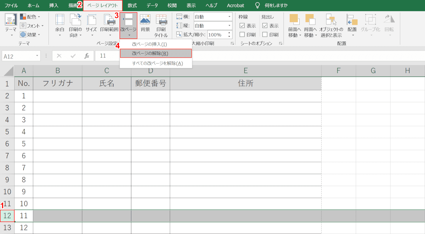Switch to the データ tab
The width and height of the screenshot is (425, 234).
[152, 6]
